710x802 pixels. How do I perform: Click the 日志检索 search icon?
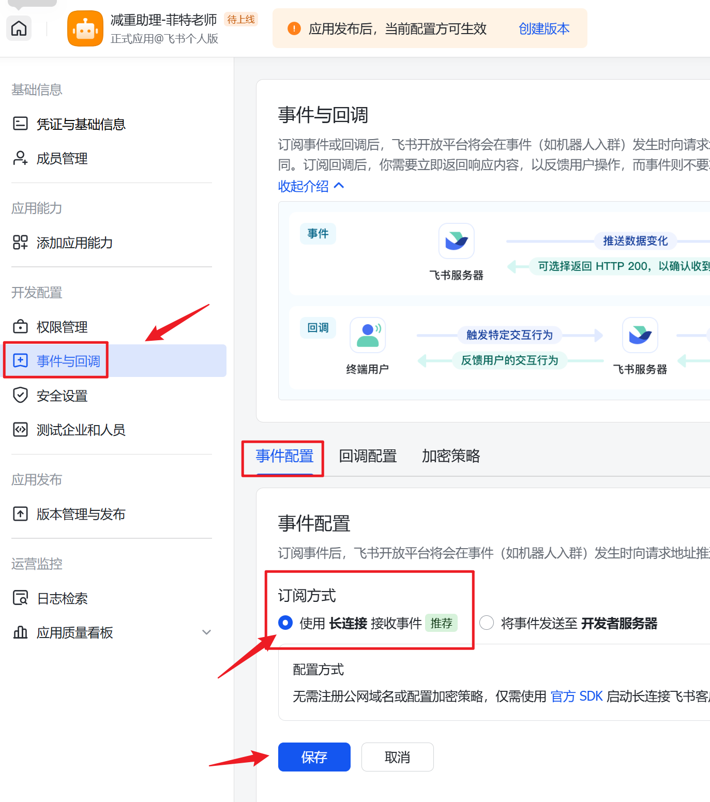click(20, 598)
